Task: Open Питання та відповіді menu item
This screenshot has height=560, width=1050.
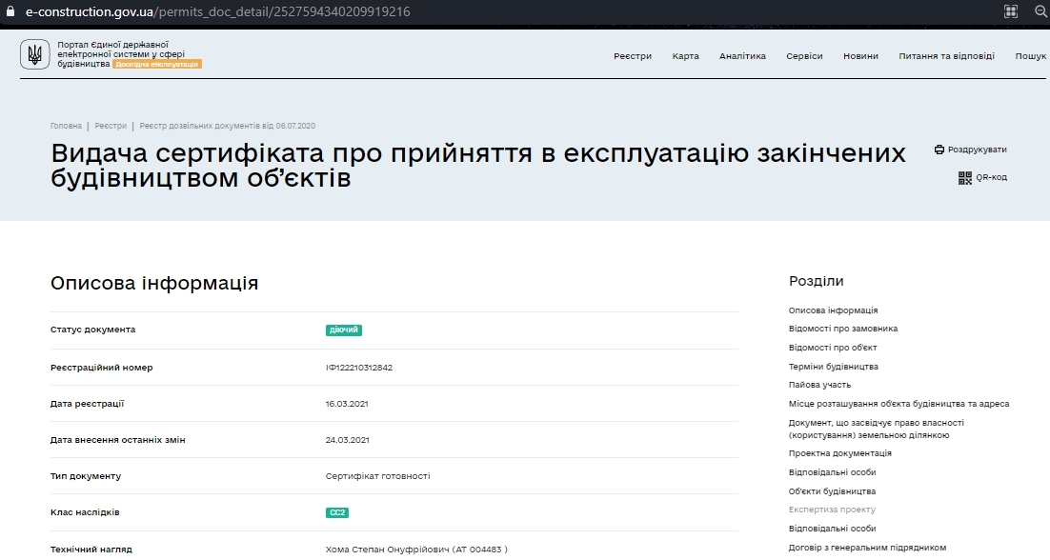Action: (x=946, y=56)
